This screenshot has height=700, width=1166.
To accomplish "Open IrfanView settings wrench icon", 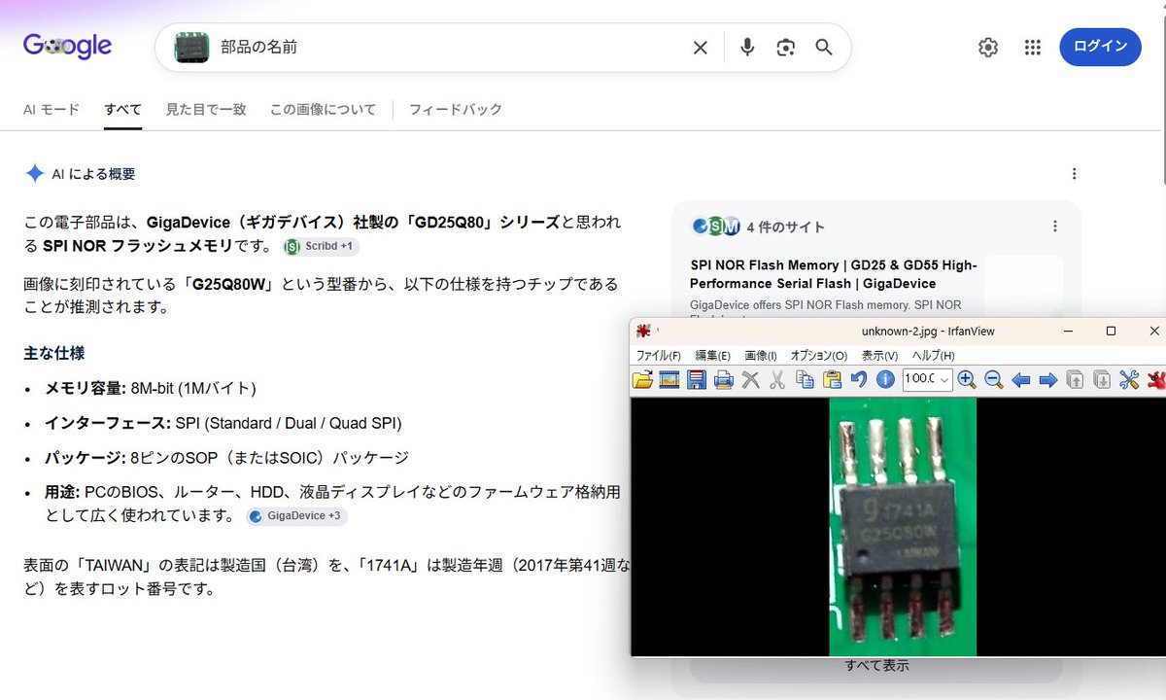I will (x=1128, y=379).
